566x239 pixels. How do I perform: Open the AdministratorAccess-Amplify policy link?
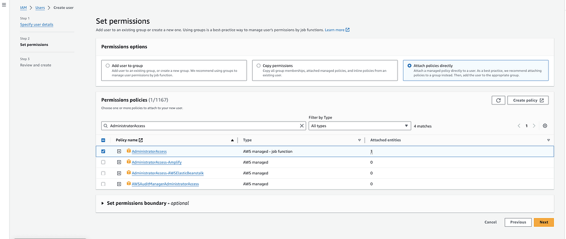156,162
